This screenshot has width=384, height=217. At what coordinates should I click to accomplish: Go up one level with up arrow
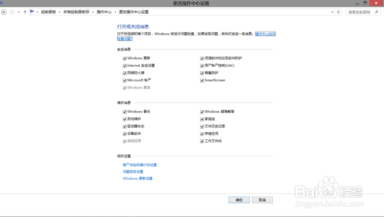click(25, 12)
